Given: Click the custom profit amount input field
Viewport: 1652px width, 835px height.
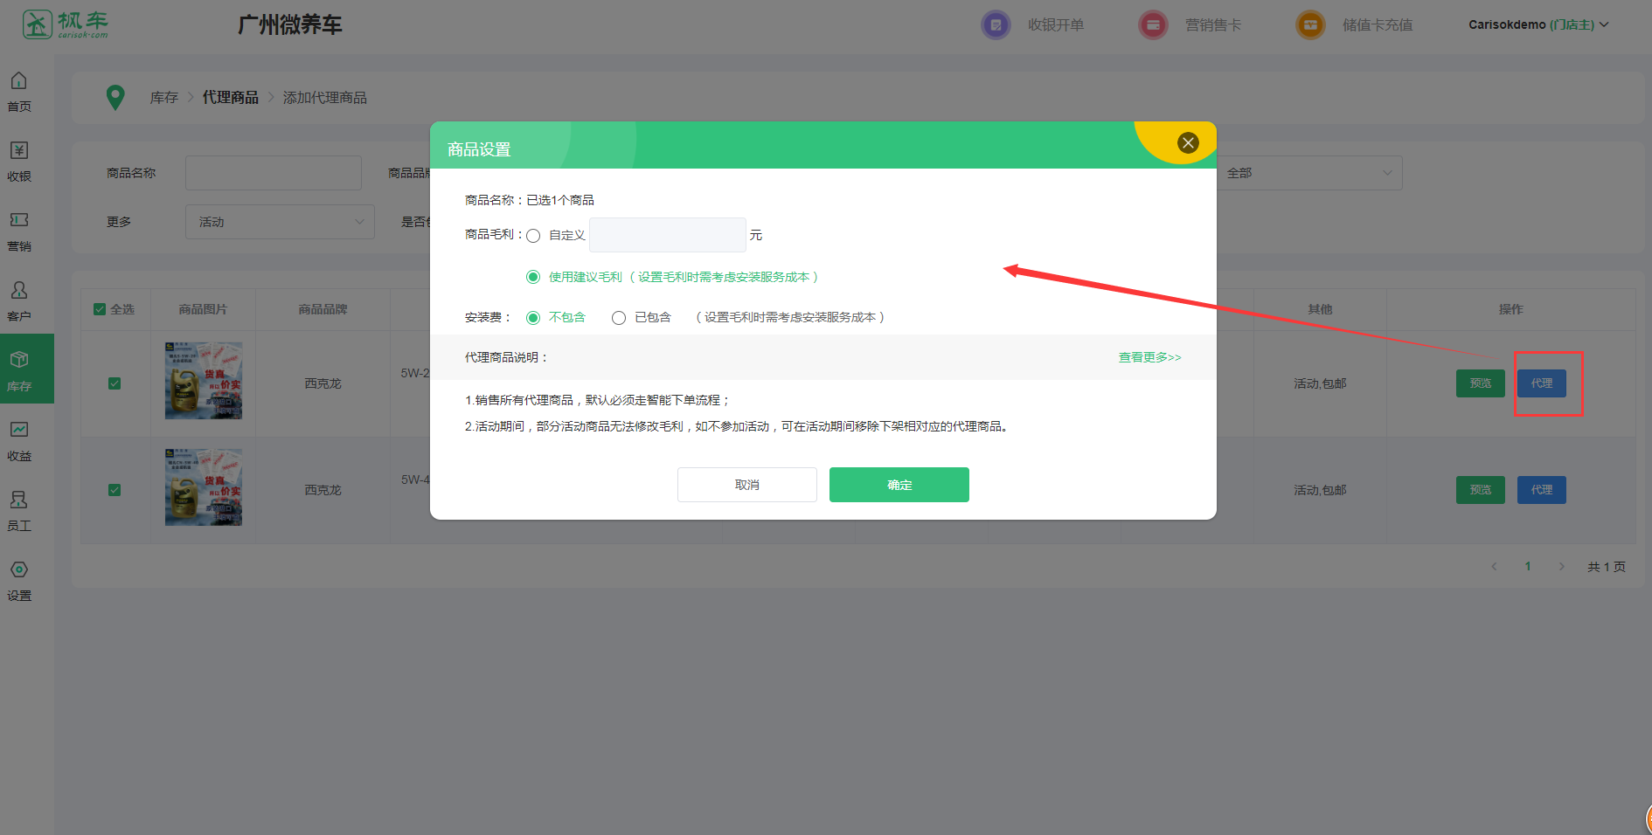Looking at the screenshot, I should click(x=667, y=235).
